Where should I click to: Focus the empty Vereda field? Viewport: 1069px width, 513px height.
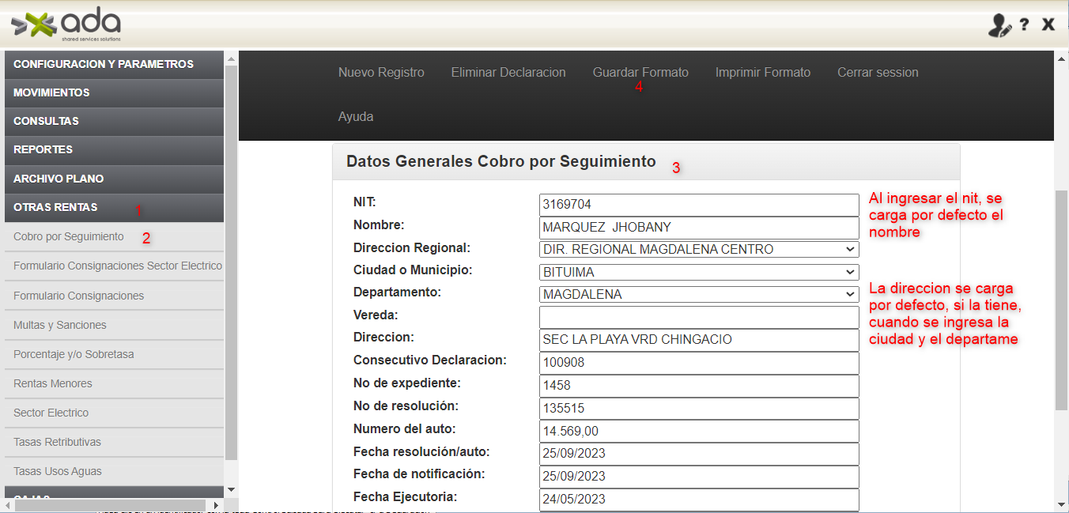tap(698, 317)
